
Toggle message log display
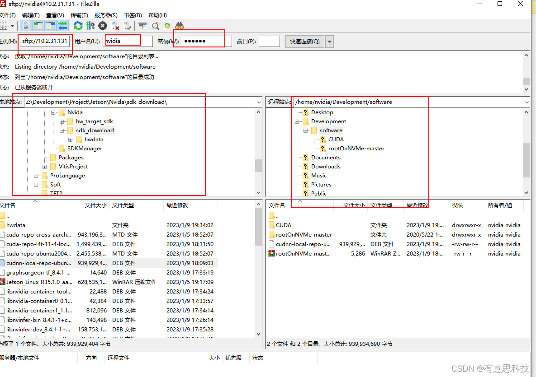[x=26, y=26]
